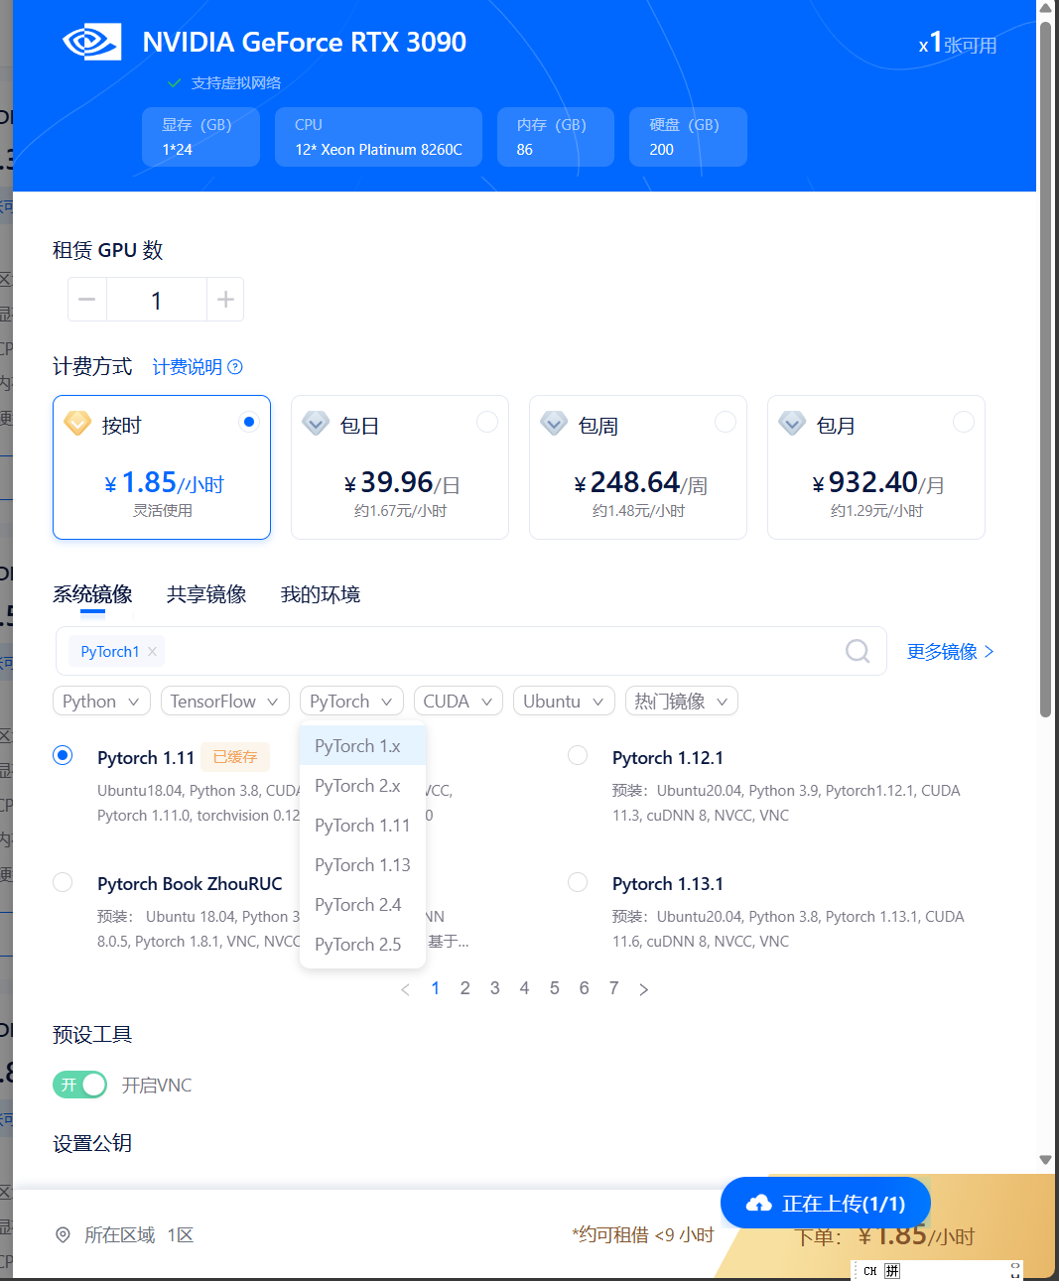The width and height of the screenshot is (1059, 1281).
Task: Expand the 热门镜像 filter dropdown
Action: coord(682,702)
